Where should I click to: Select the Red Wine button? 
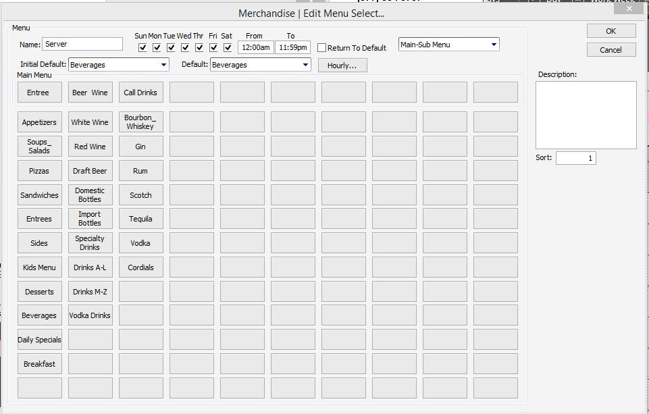coord(90,146)
